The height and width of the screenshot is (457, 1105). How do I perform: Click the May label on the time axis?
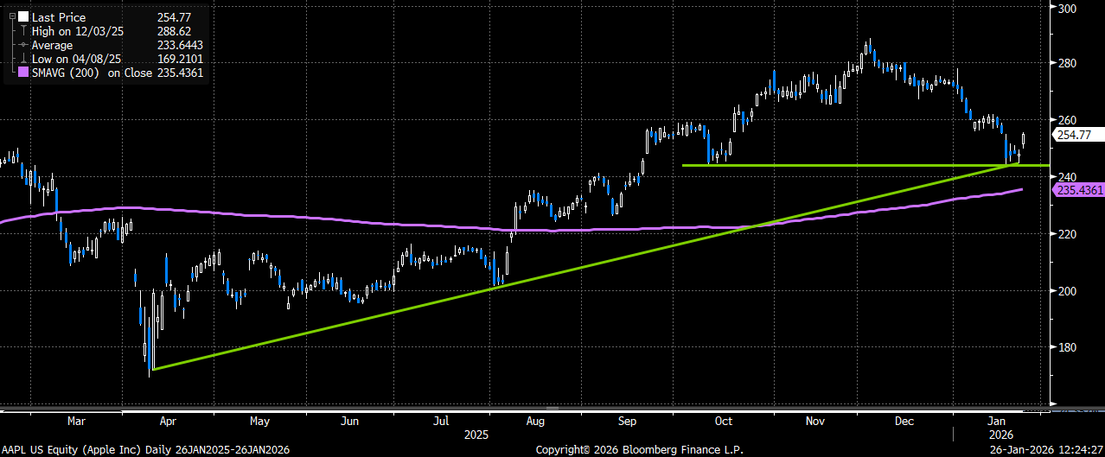pos(260,422)
